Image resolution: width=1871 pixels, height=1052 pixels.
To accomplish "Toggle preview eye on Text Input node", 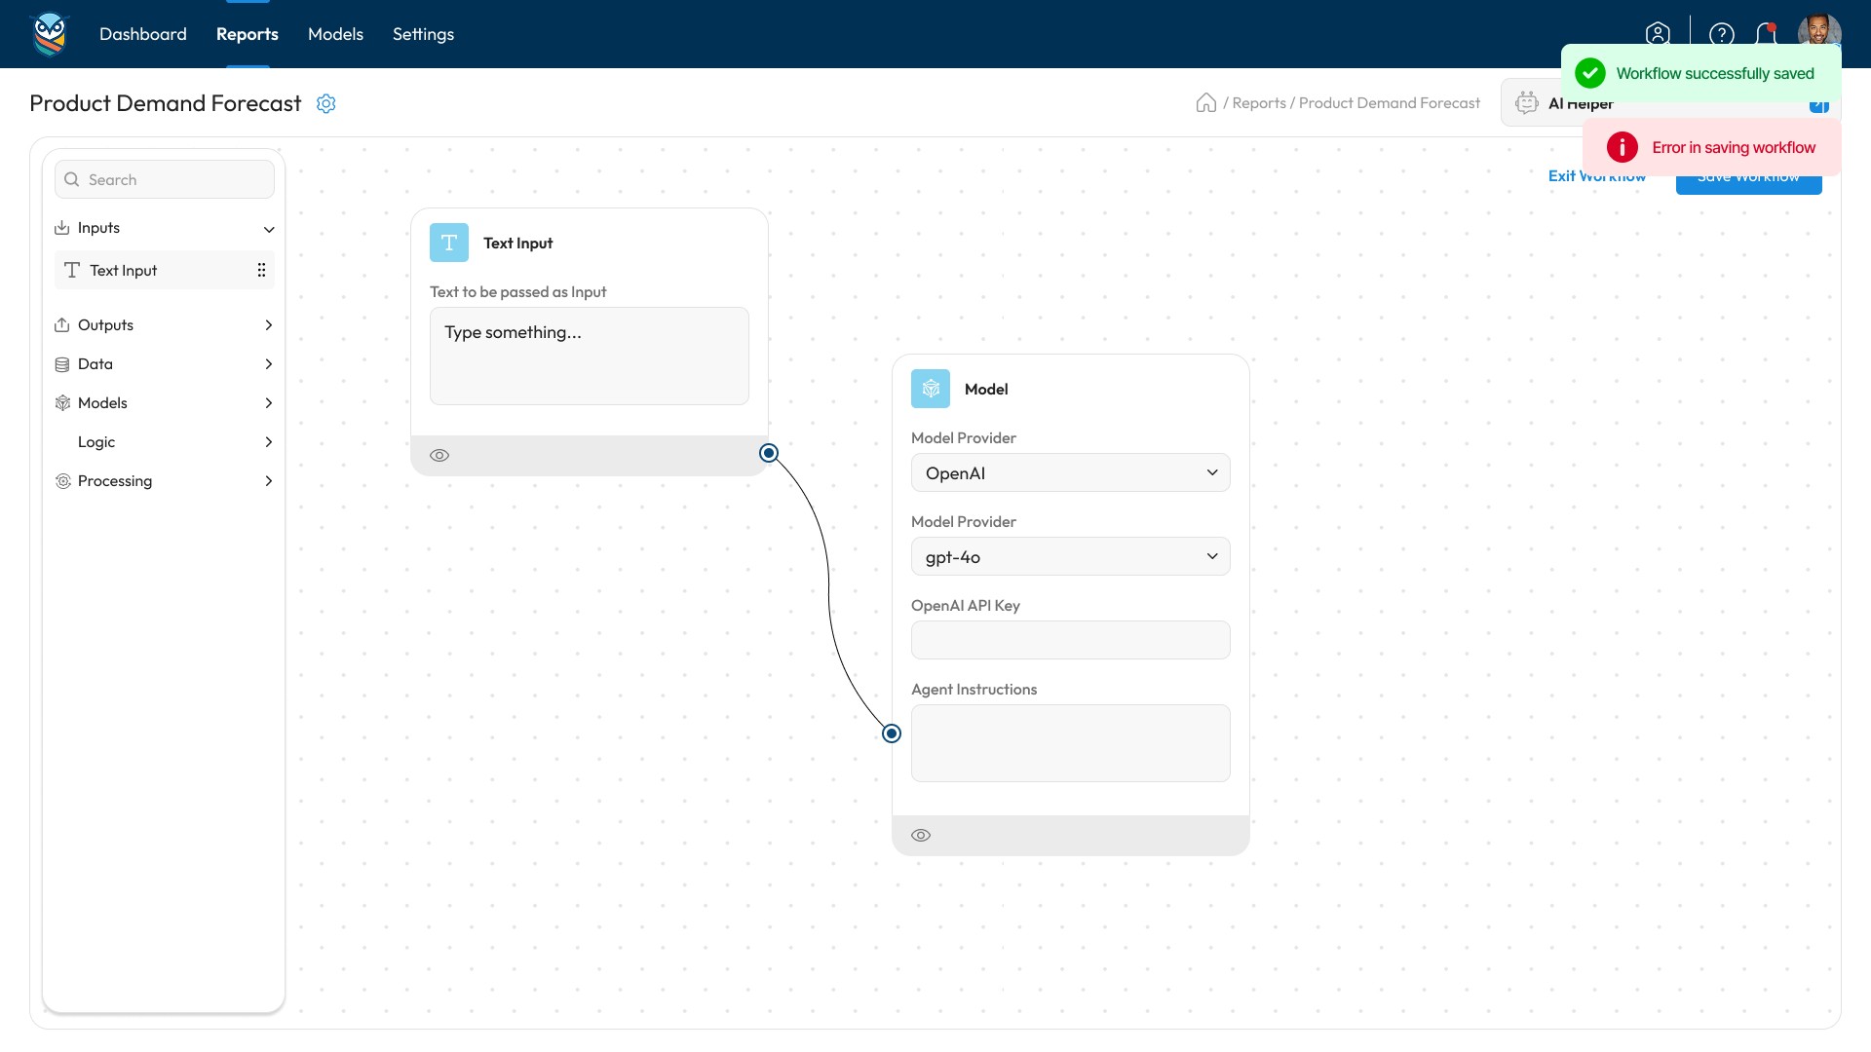I will click(x=439, y=455).
